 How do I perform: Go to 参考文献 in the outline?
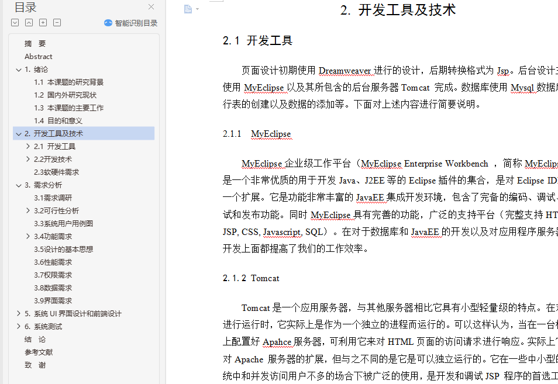pos(39,352)
